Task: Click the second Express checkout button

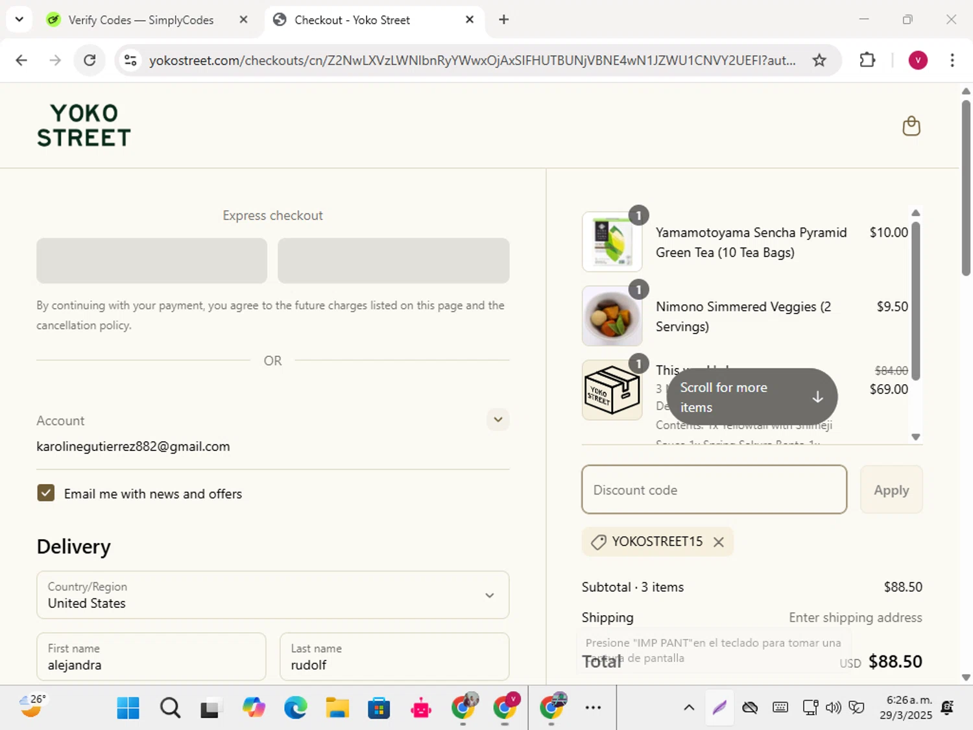Action: click(x=394, y=260)
